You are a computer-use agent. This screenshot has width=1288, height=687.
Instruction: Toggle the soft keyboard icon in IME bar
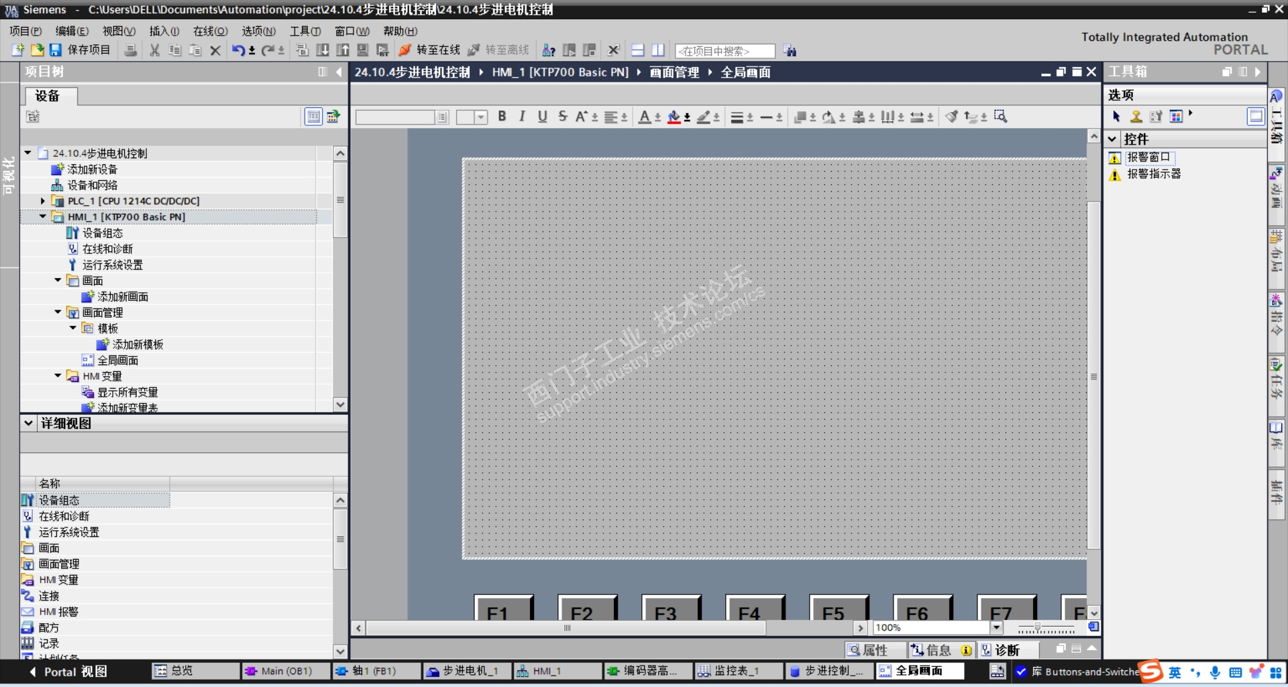tap(1235, 672)
